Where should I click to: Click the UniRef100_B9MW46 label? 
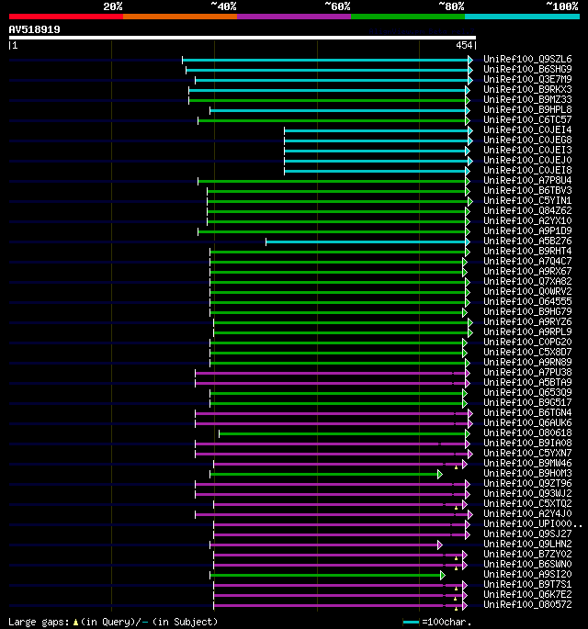pyautogui.click(x=527, y=464)
